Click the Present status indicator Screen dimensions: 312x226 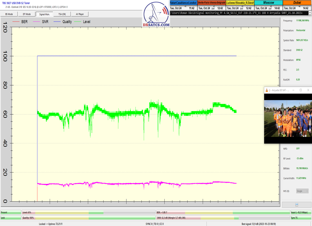pos(10,212)
